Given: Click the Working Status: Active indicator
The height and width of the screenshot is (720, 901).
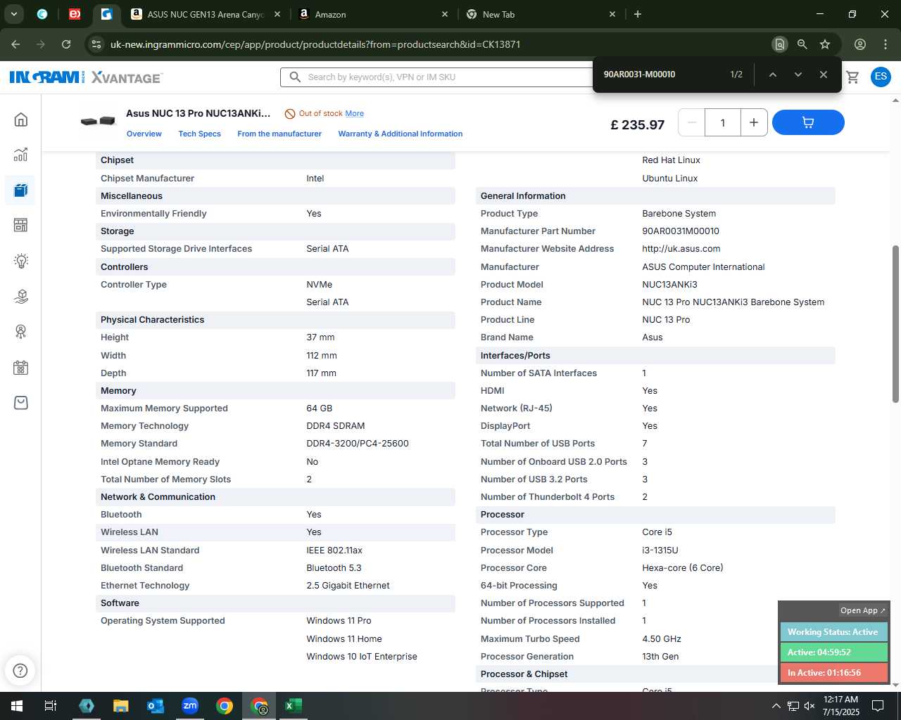Looking at the screenshot, I should (x=833, y=632).
